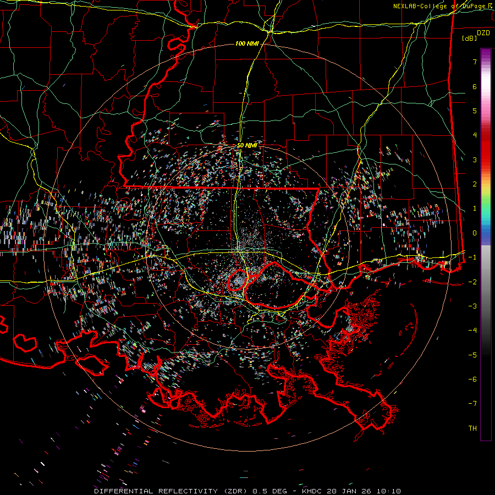Click the -2 tick label on the color scale
This screenshot has height=495, width=495.
(x=472, y=282)
